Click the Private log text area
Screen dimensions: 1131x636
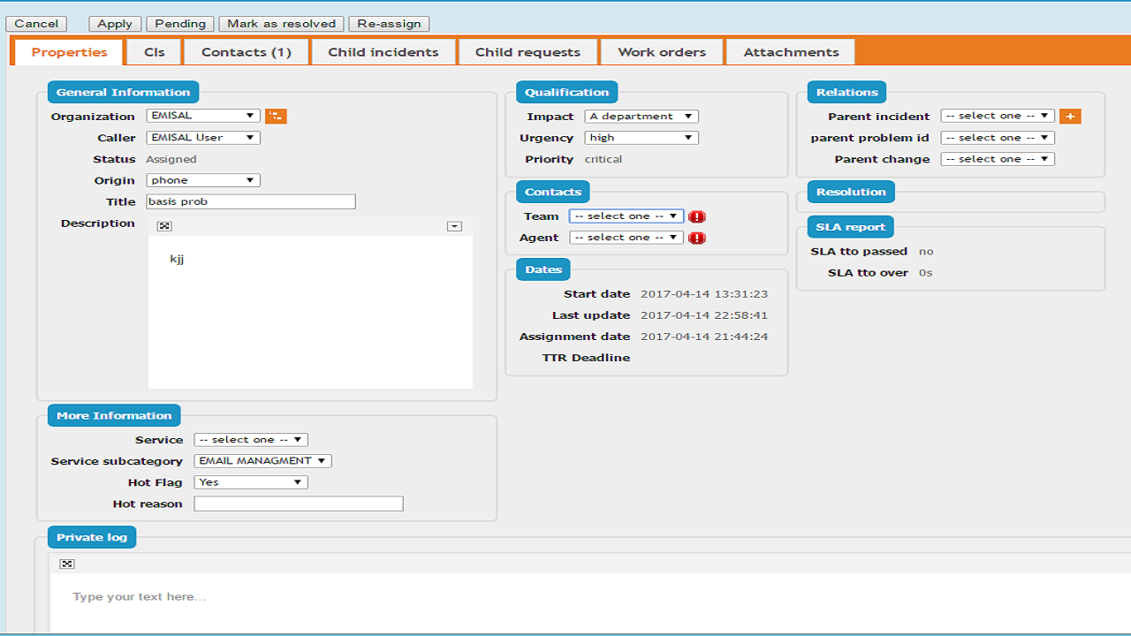(x=591, y=602)
